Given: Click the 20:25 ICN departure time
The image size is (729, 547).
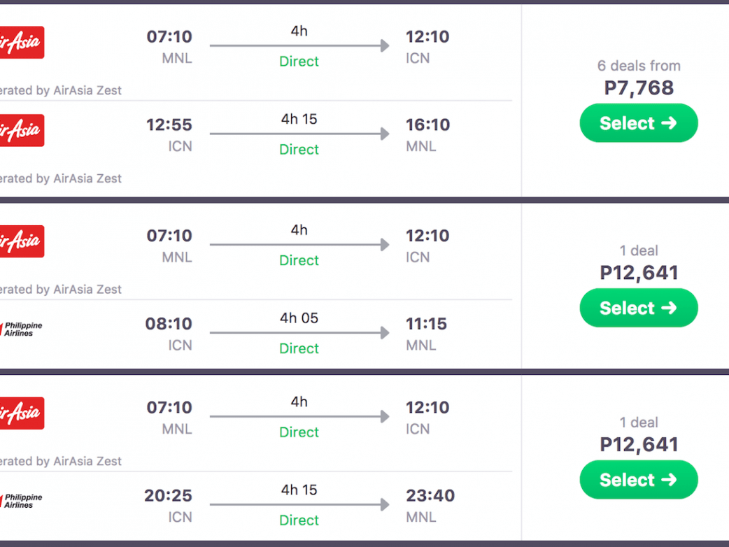Looking at the screenshot, I should (x=168, y=496).
